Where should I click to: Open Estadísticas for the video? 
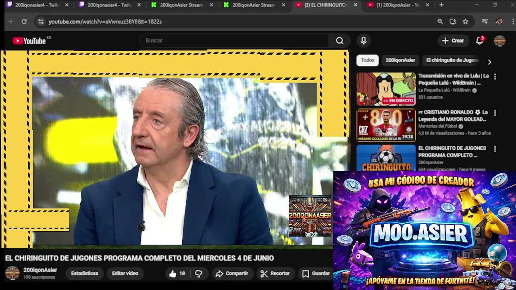click(x=85, y=273)
